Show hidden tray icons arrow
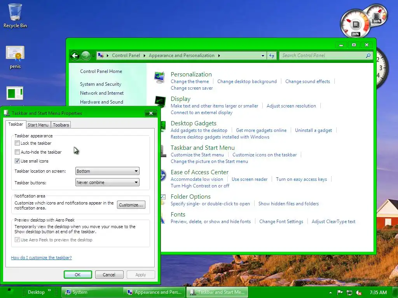398x298 pixels. (x=330, y=293)
